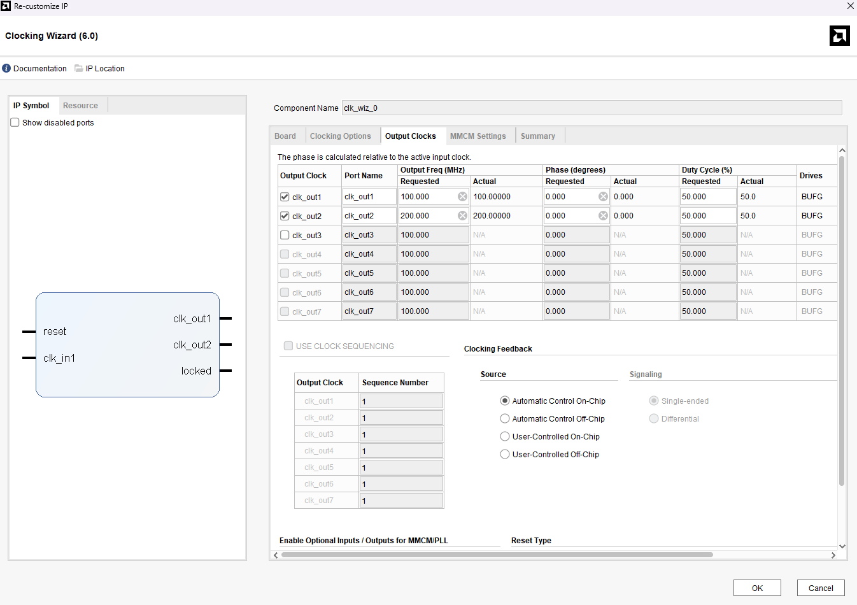This screenshot has height=605, width=857.
Task: Clear clk_out1 requested phase value
Action: point(603,197)
